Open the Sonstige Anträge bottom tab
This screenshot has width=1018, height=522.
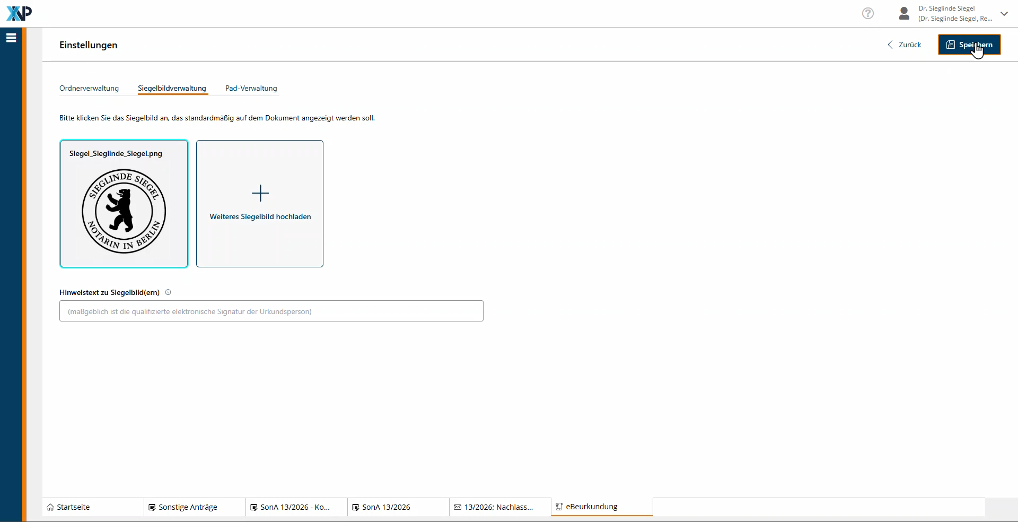pyautogui.click(x=188, y=507)
